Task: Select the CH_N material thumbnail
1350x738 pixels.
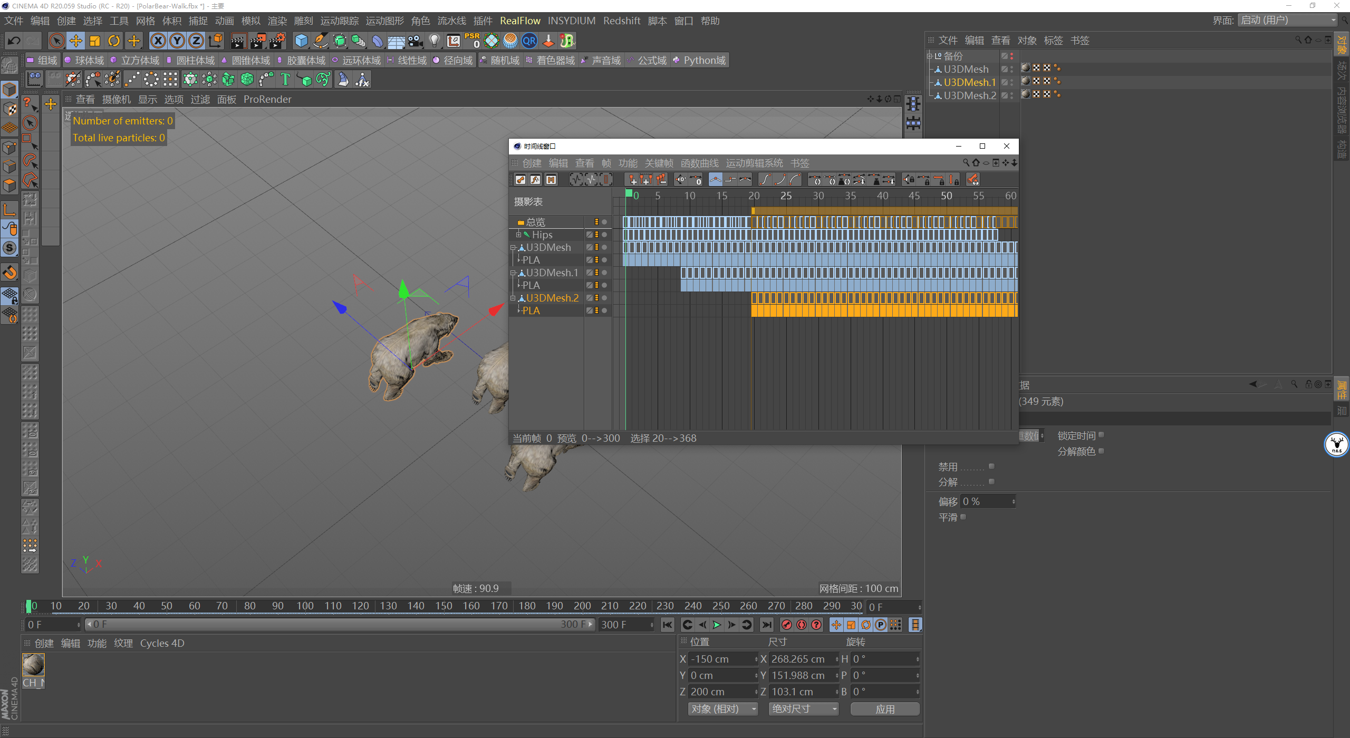Action: click(33, 665)
